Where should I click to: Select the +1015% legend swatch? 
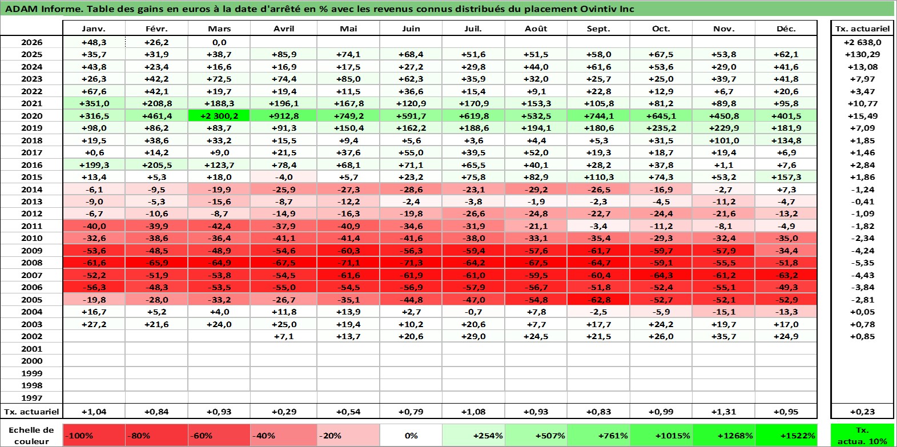pyautogui.click(x=661, y=435)
